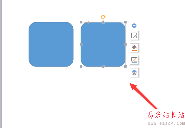The width and height of the screenshot is (185, 128).
Task: Collapse the floating toolbar with the minus button
Action: point(134,26)
